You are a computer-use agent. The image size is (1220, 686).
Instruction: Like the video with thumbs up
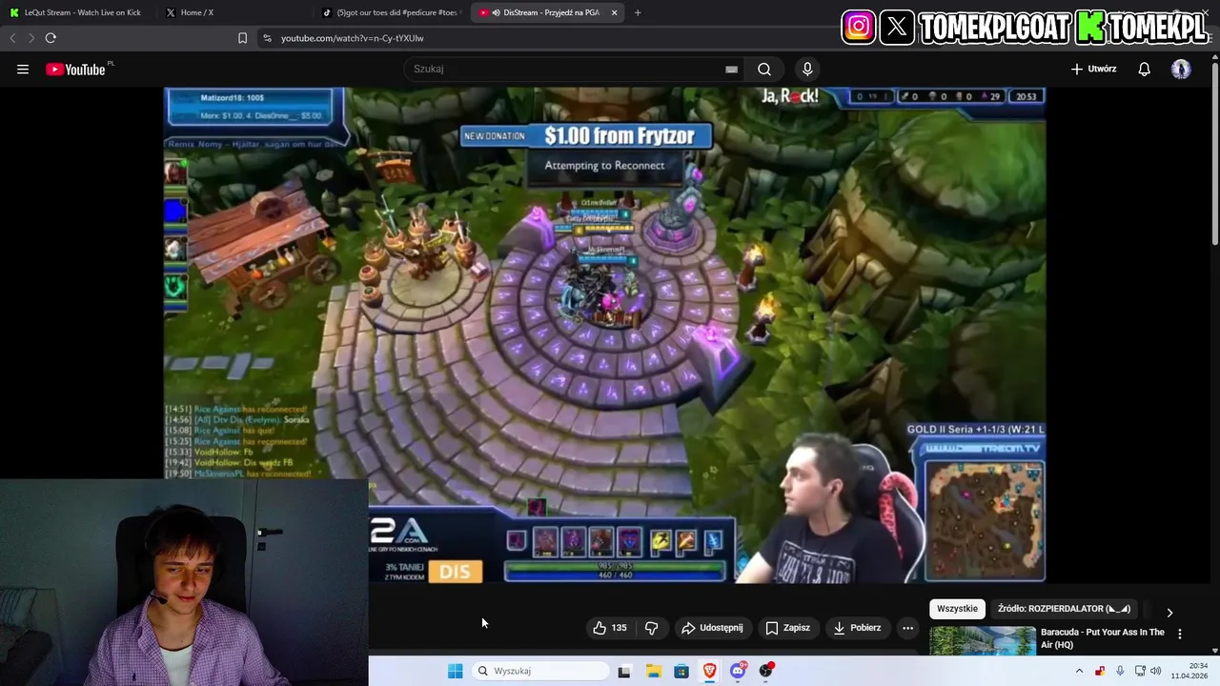pyautogui.click(x=610, y=628)
